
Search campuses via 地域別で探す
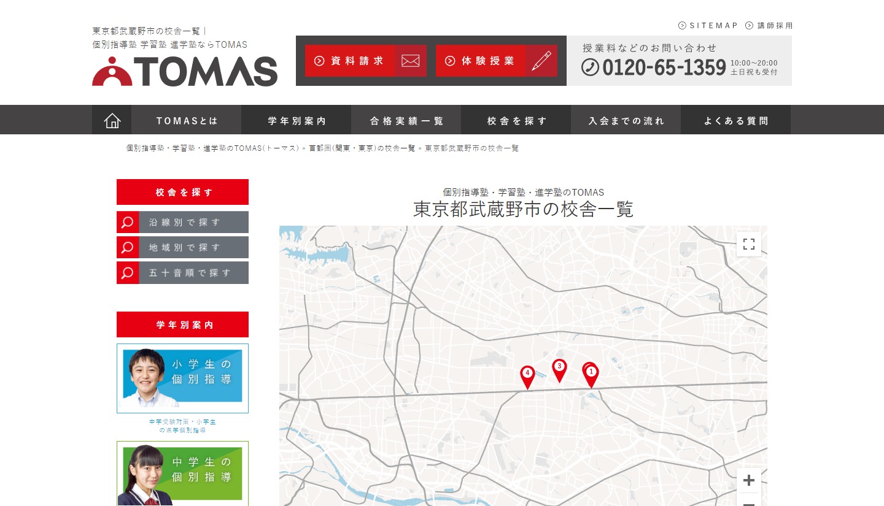pos(183,247)
